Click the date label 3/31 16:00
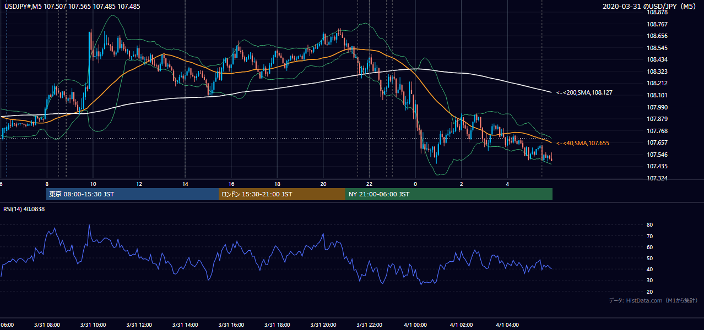The width and height of the screenshot is (704, 330). (x=231, y=325)
